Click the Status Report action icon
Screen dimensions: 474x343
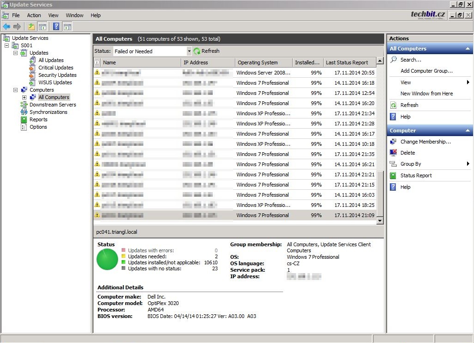(x=393, y=175)
